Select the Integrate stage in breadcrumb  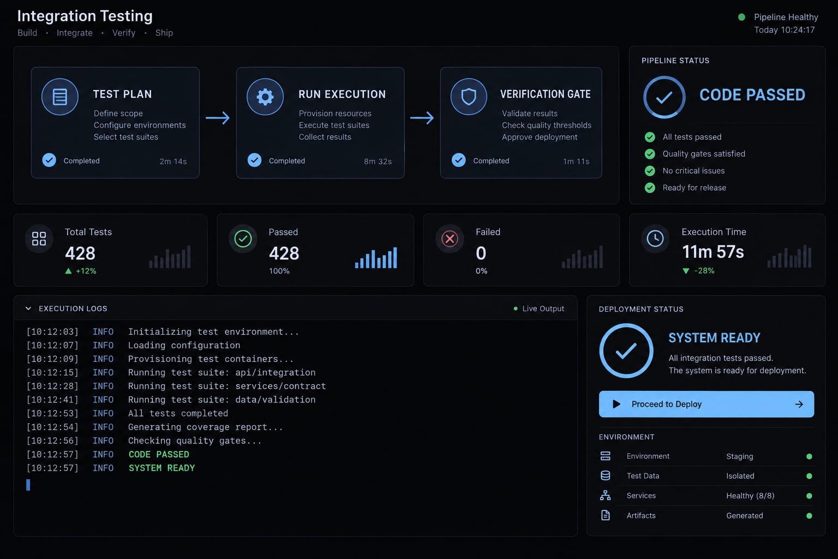(x=75, y=33)
